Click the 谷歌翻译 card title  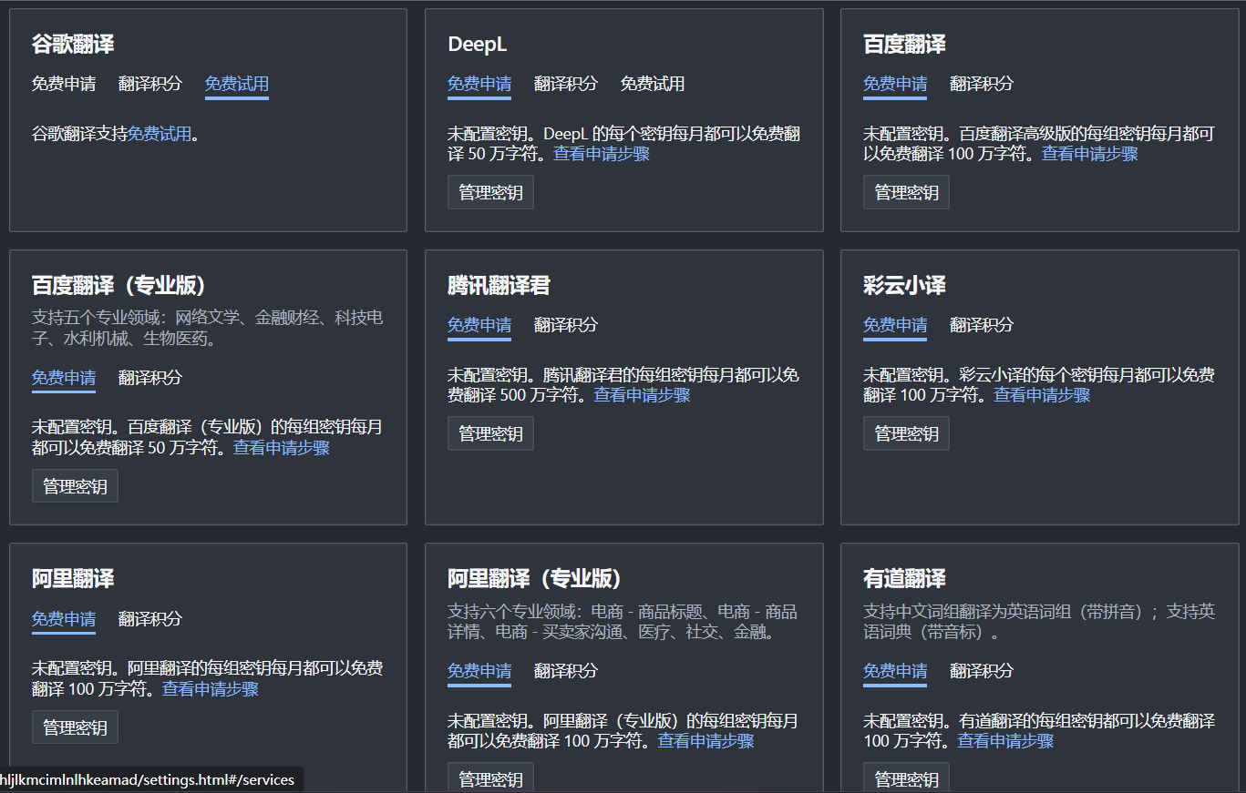pyautogui.click(x=73, y=45)
